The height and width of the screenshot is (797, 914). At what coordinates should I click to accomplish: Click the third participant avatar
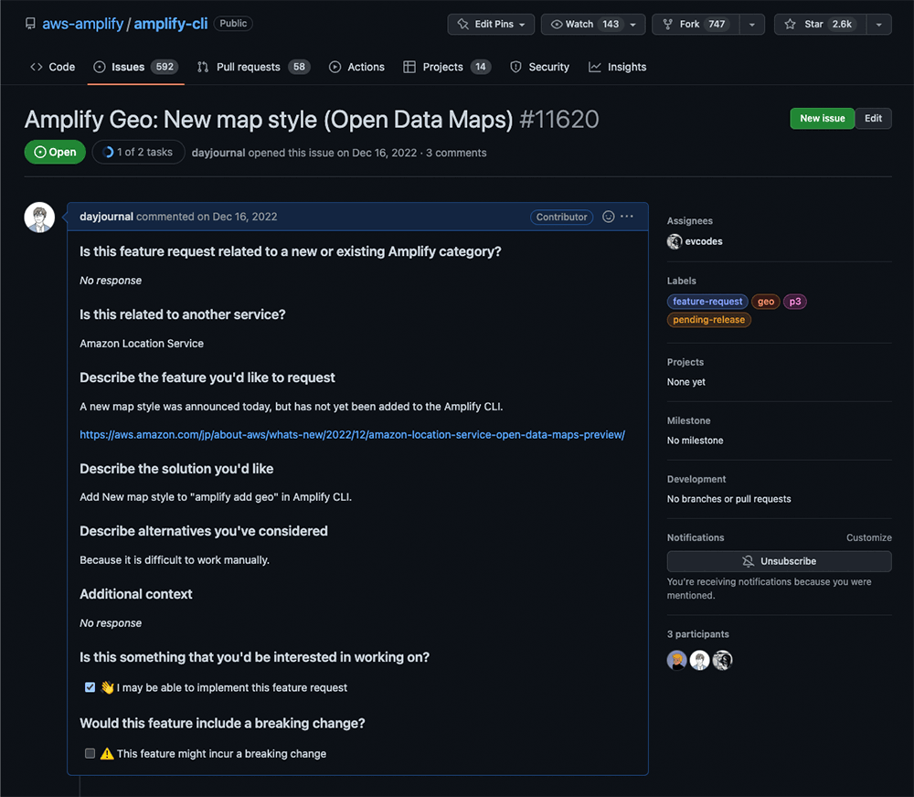[722, 660]
